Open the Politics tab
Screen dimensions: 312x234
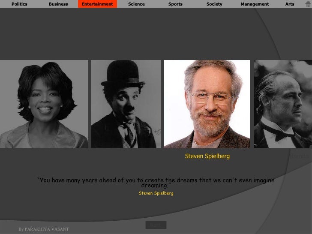tap(19, 4)
